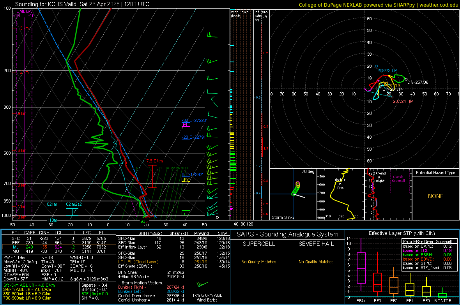
Task: Click the '-20 C=22791'' level label
Action: coord(194,137)
